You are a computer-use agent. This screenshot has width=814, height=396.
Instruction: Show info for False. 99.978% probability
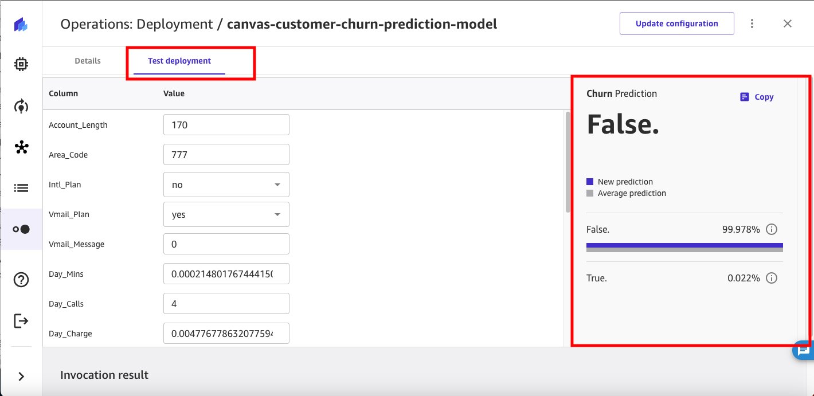tap(772, 229)
